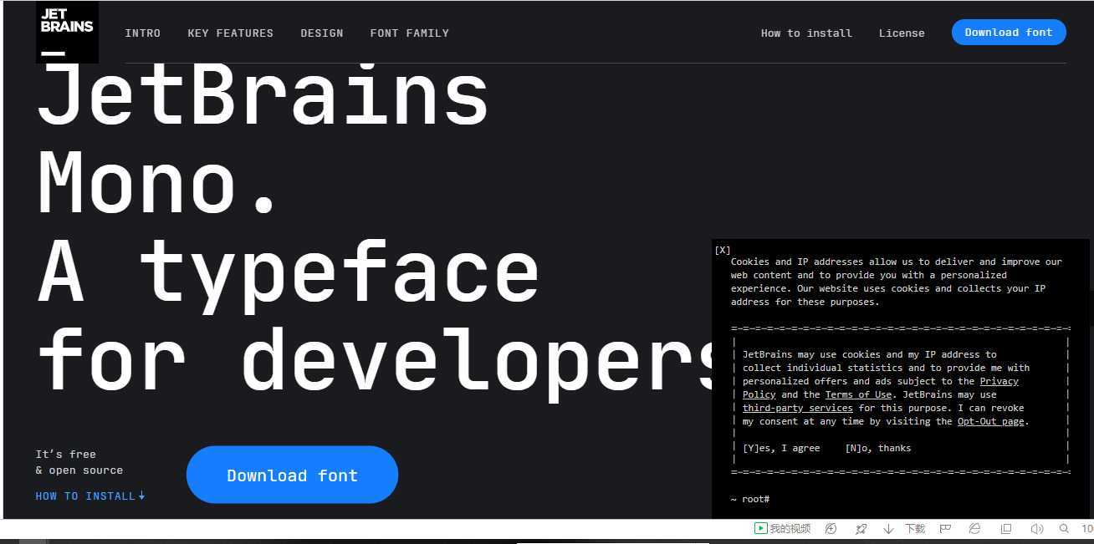Click header Download font button
The width and height of the screenshot is (1094, 544).
(x=1009, y=33)
